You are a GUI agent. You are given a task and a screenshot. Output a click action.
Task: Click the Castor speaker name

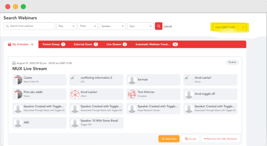[28, 78]
